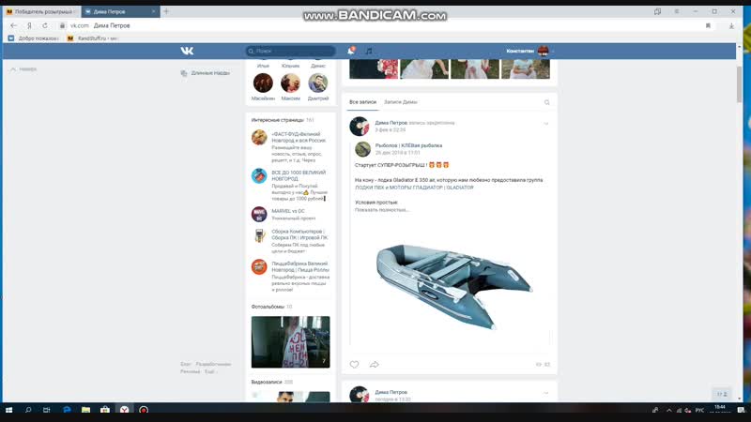Open the Windows Start menu
This screenshot has height=422, width=751.
point(8,410)
